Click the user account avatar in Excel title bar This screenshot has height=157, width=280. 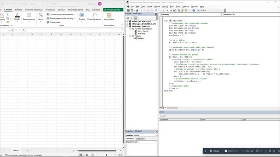click(100, 4)
